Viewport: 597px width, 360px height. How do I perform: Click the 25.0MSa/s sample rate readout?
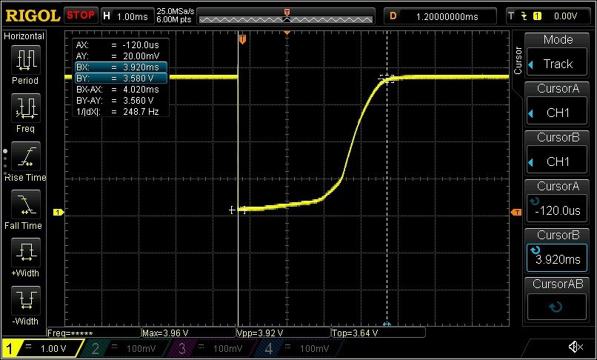pos(175,11)
